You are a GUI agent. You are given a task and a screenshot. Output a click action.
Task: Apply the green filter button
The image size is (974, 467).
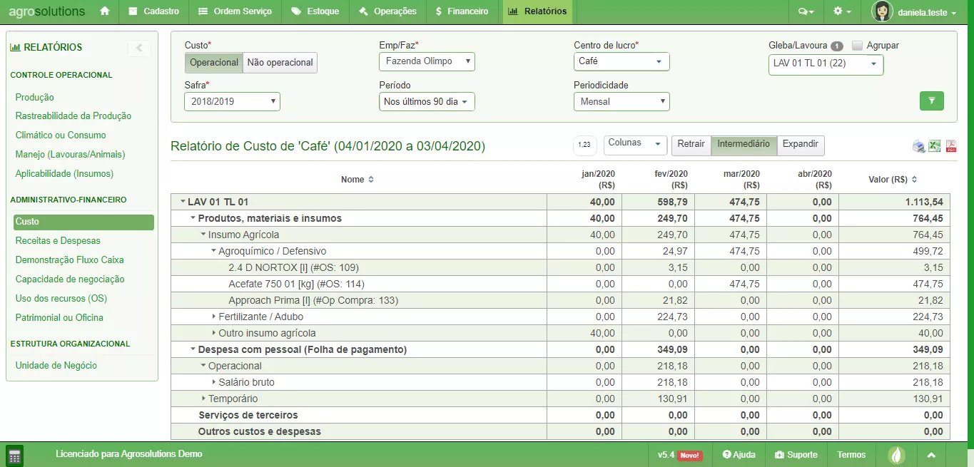tap(931, 101)
